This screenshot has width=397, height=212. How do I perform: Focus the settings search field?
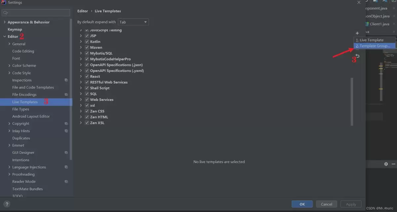click(x=36, y=13)
